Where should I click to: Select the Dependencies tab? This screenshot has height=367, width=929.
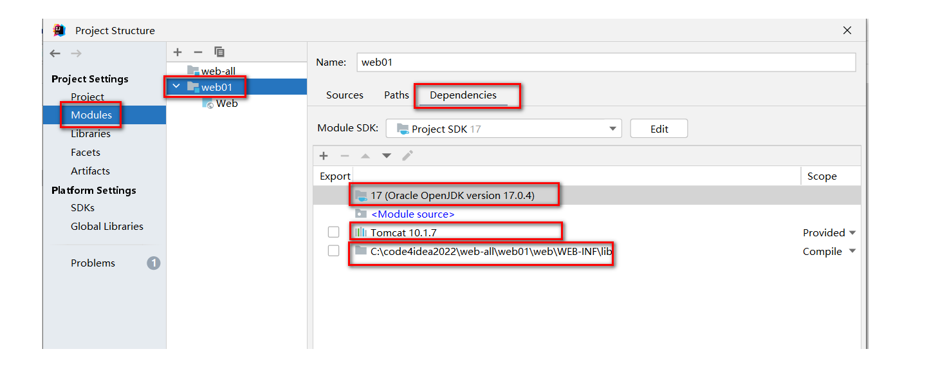tap(463, 95)
